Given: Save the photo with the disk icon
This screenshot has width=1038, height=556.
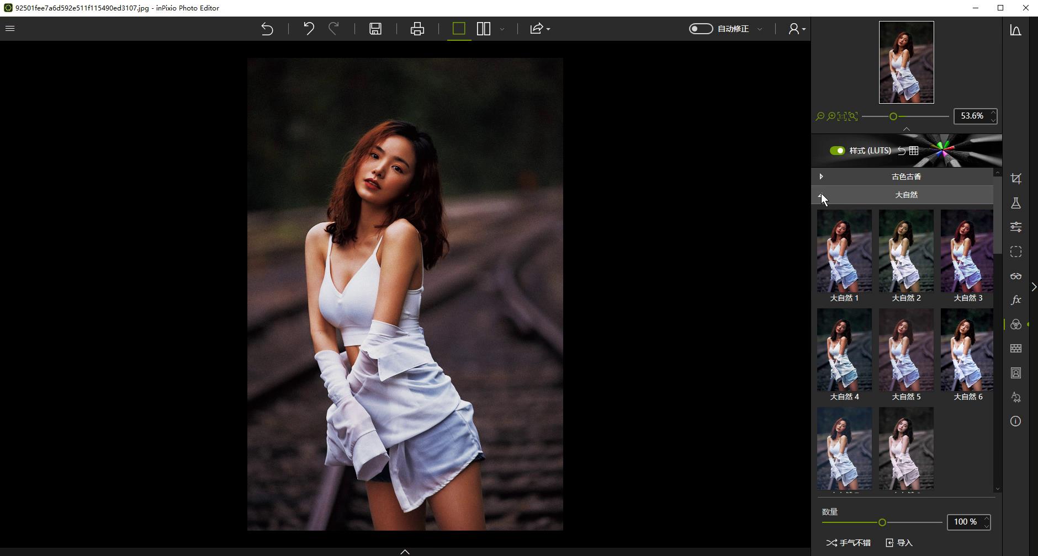Looking at the screenshot, I should [375, 29].
